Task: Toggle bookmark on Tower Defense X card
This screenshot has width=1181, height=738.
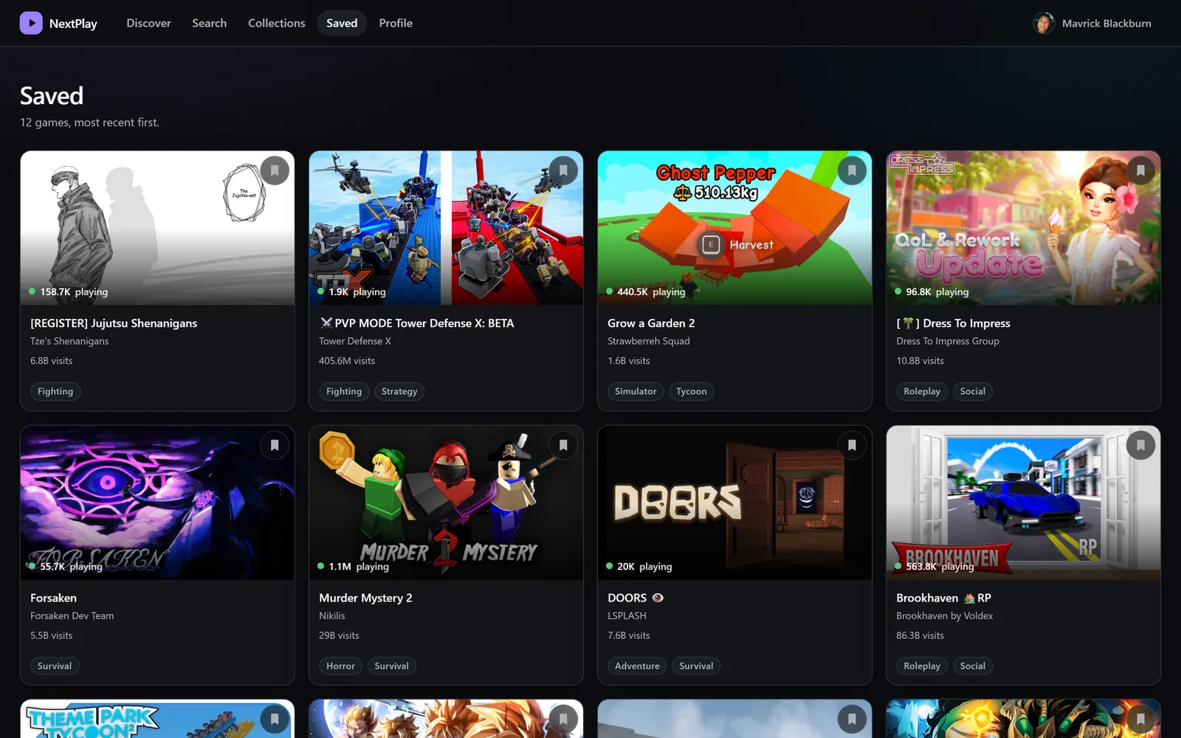Action: [x=563, y=170]
